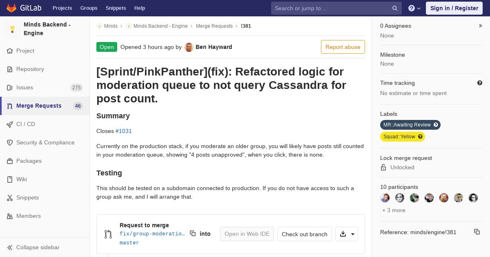490x257 pixels.
Task: Click the GitLab fox logo
Action: 11,8
